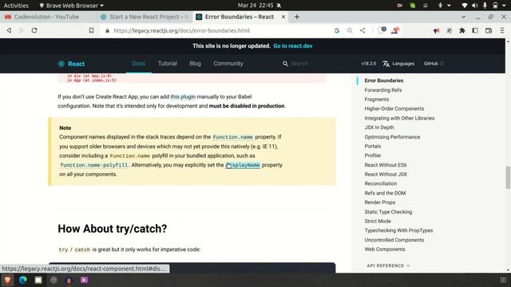Image resolution: width=511 pixels, height=287 pixels.
Task: Open the clock and calendar menu
Action: [x=255, y=6]
